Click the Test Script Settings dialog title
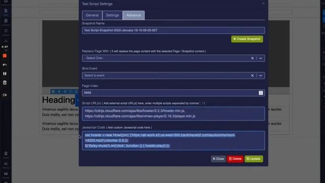 point(97,4)
